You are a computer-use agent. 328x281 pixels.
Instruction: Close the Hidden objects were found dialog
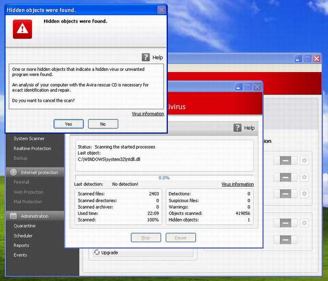(x=161, y=10)
